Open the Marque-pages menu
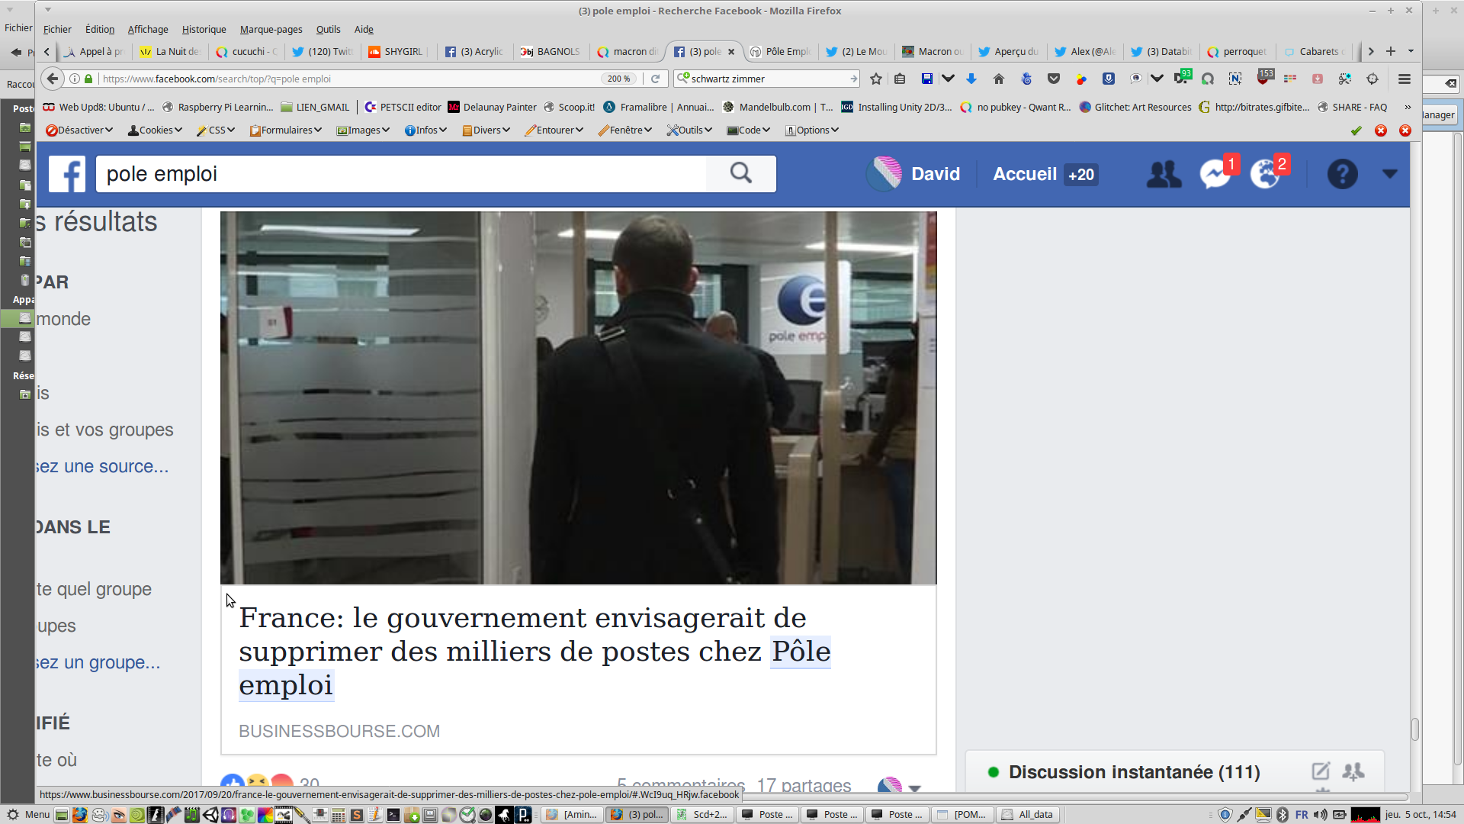The image size is (1464, 824). 271,30
